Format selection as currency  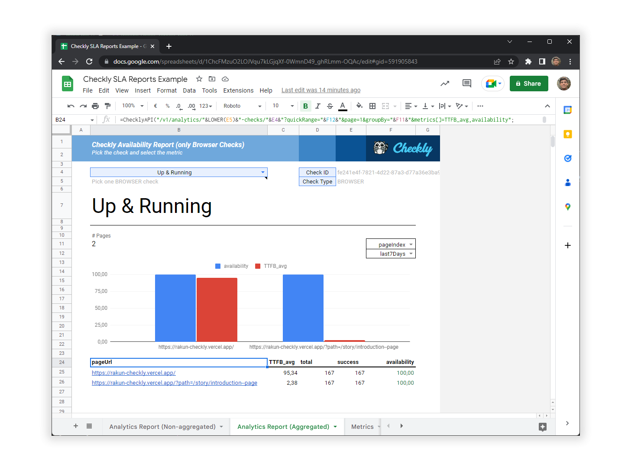(x=155, y=106)
